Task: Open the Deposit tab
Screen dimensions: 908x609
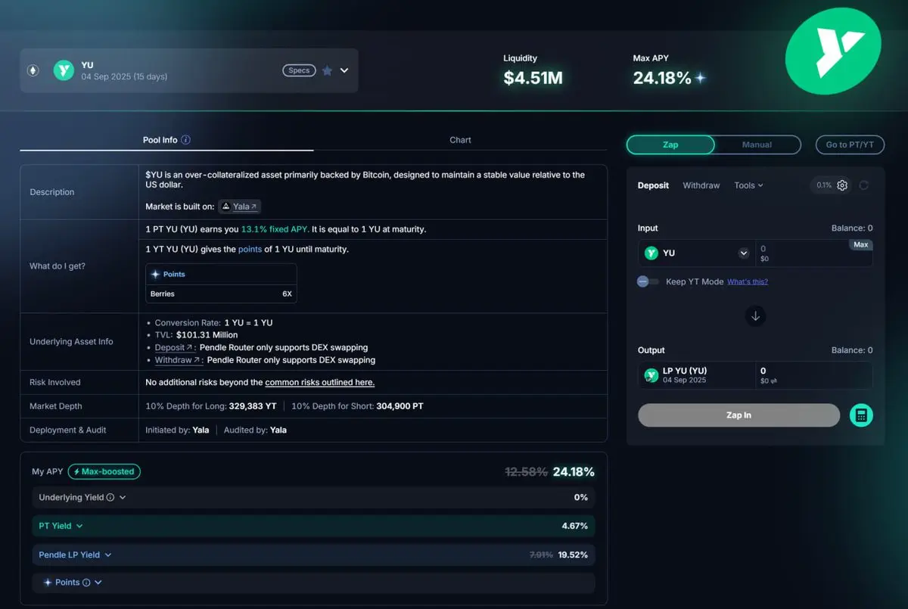Action: click(653, 185)
